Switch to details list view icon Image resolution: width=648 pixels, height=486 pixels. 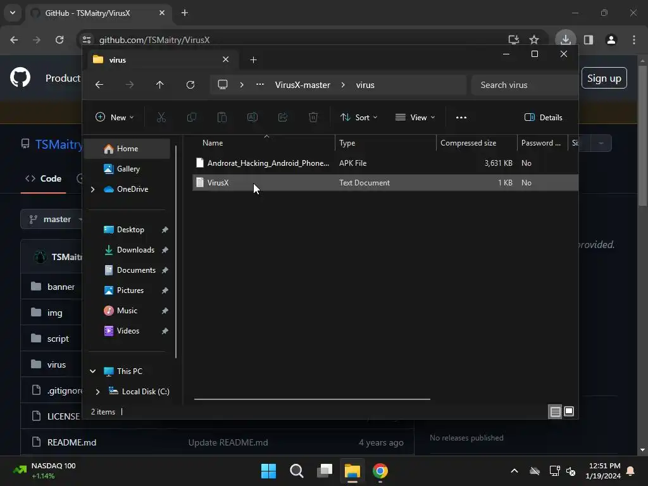click(555, 411)
